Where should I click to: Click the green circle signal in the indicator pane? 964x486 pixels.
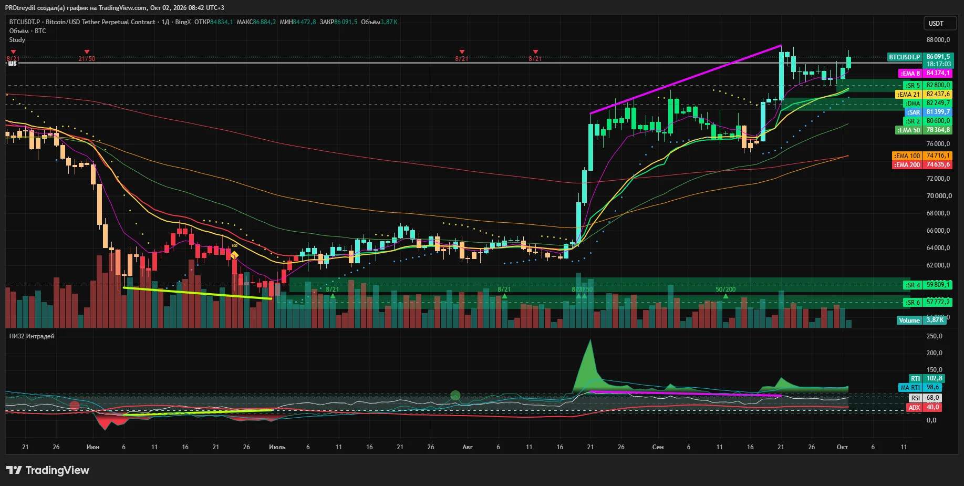(455, 395)
